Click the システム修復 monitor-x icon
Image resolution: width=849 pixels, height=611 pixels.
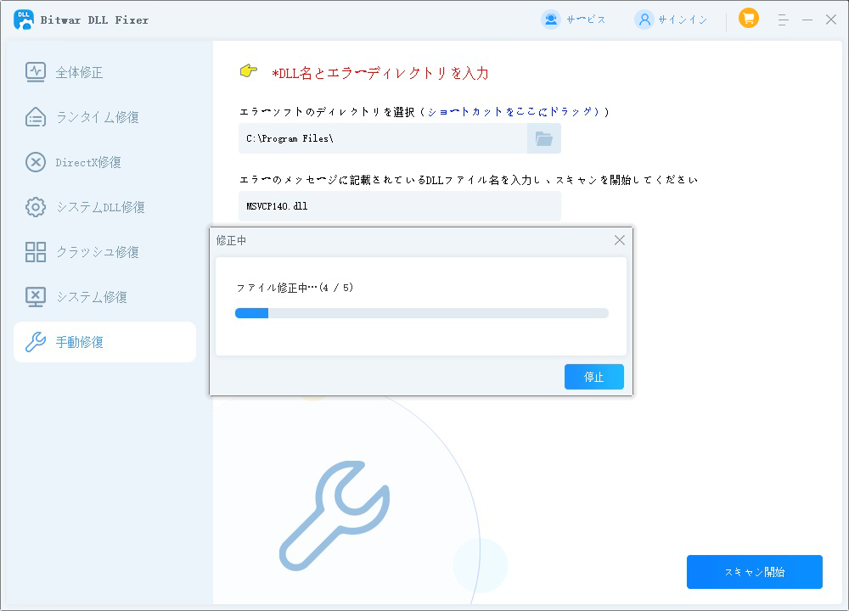point(36,296)
